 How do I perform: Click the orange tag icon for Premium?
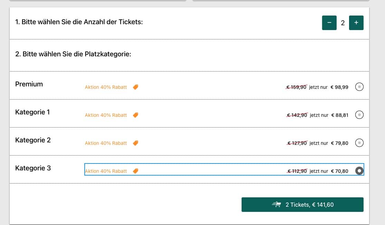[x=135, y=87]
